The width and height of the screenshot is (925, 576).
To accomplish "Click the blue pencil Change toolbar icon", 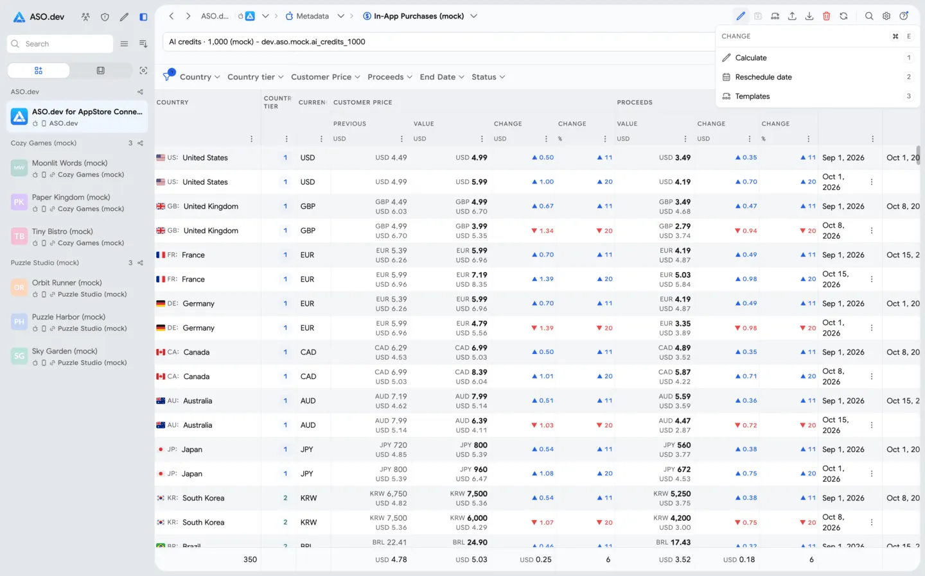I will (x=741, y=16).
